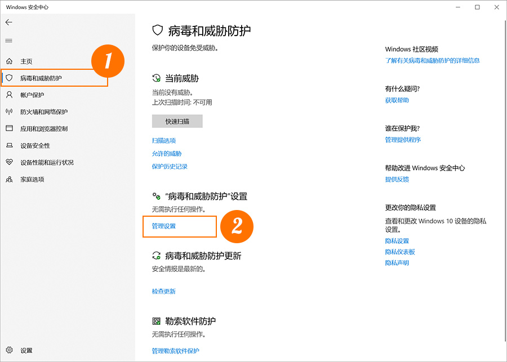Click the text 当前没有威胁。
The height and width of the screenshot is (362, 507).
(173, 93)
